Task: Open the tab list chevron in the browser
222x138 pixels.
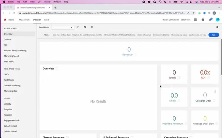Action: tap(219, 8)
